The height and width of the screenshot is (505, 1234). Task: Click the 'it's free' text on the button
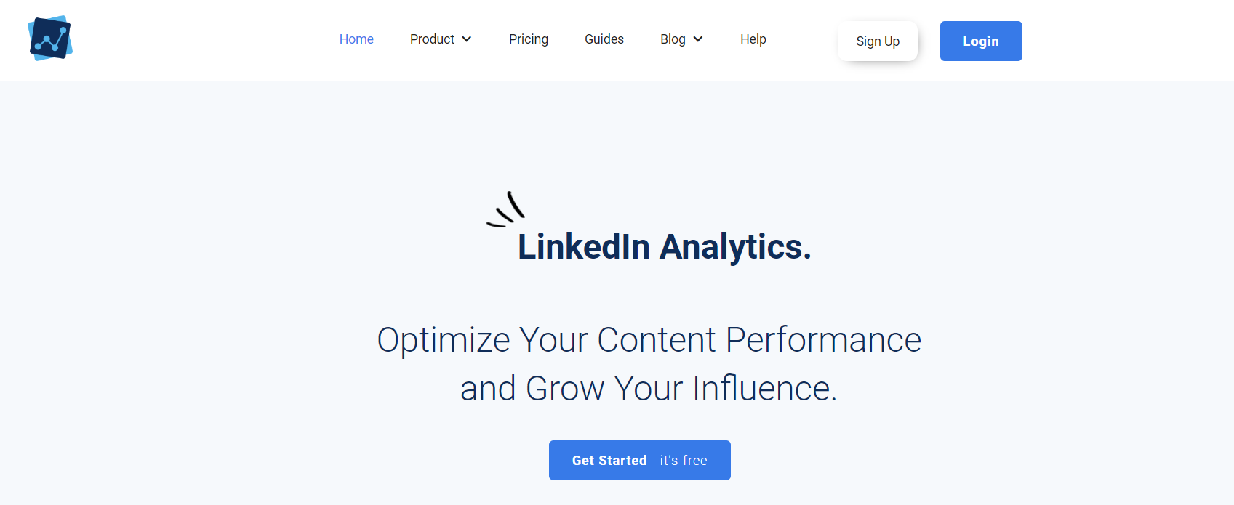coord(684,461)
